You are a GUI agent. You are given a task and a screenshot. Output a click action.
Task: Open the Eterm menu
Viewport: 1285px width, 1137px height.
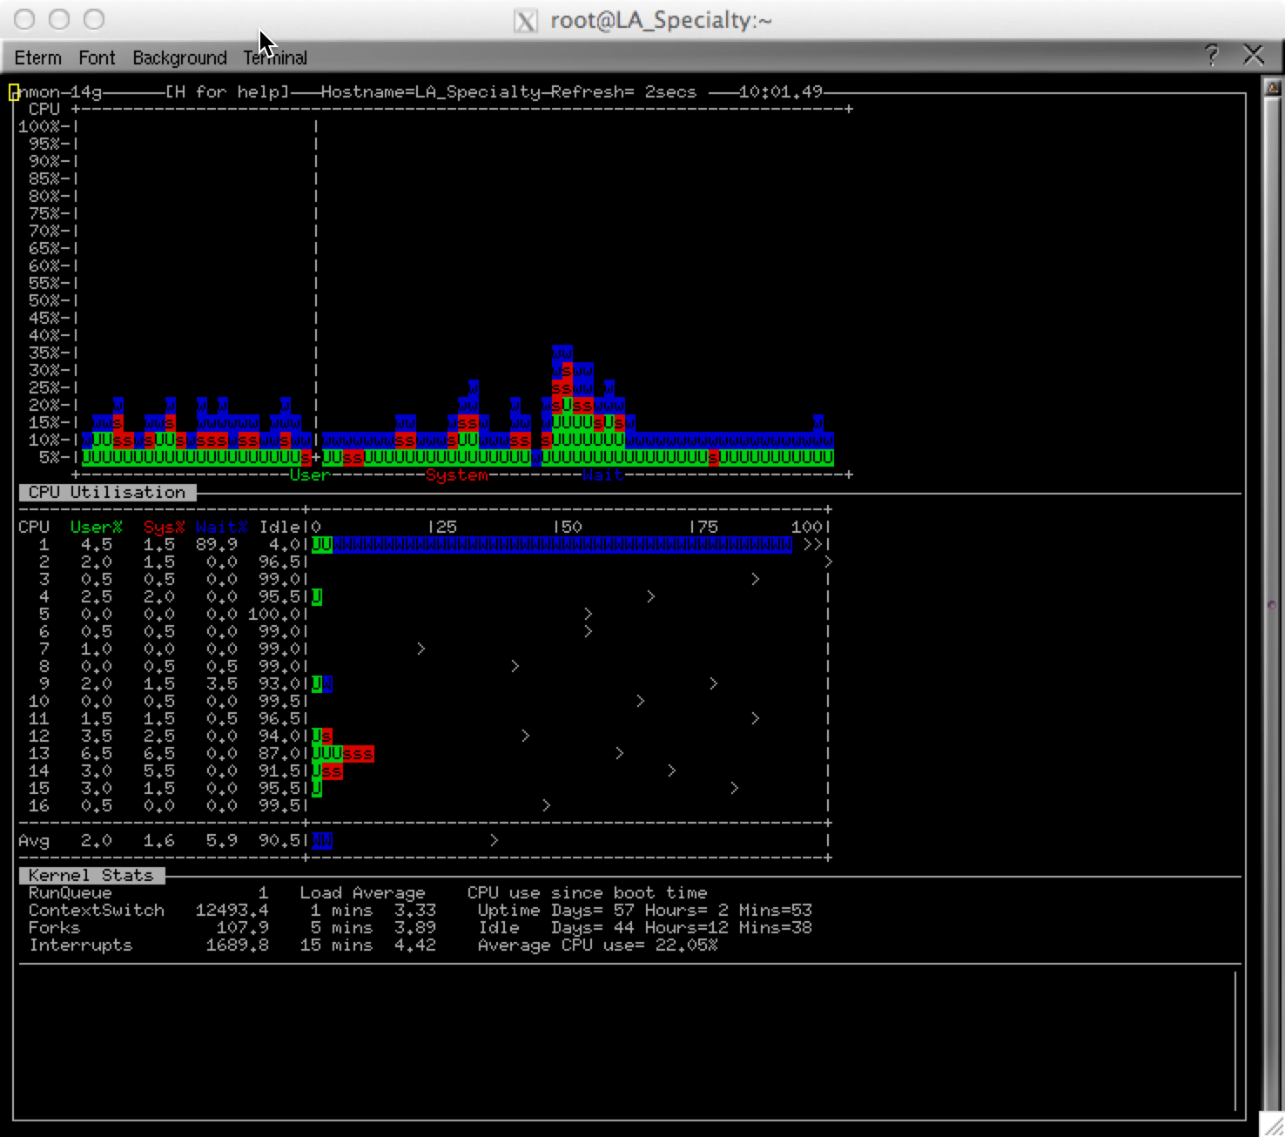point(37,57)
